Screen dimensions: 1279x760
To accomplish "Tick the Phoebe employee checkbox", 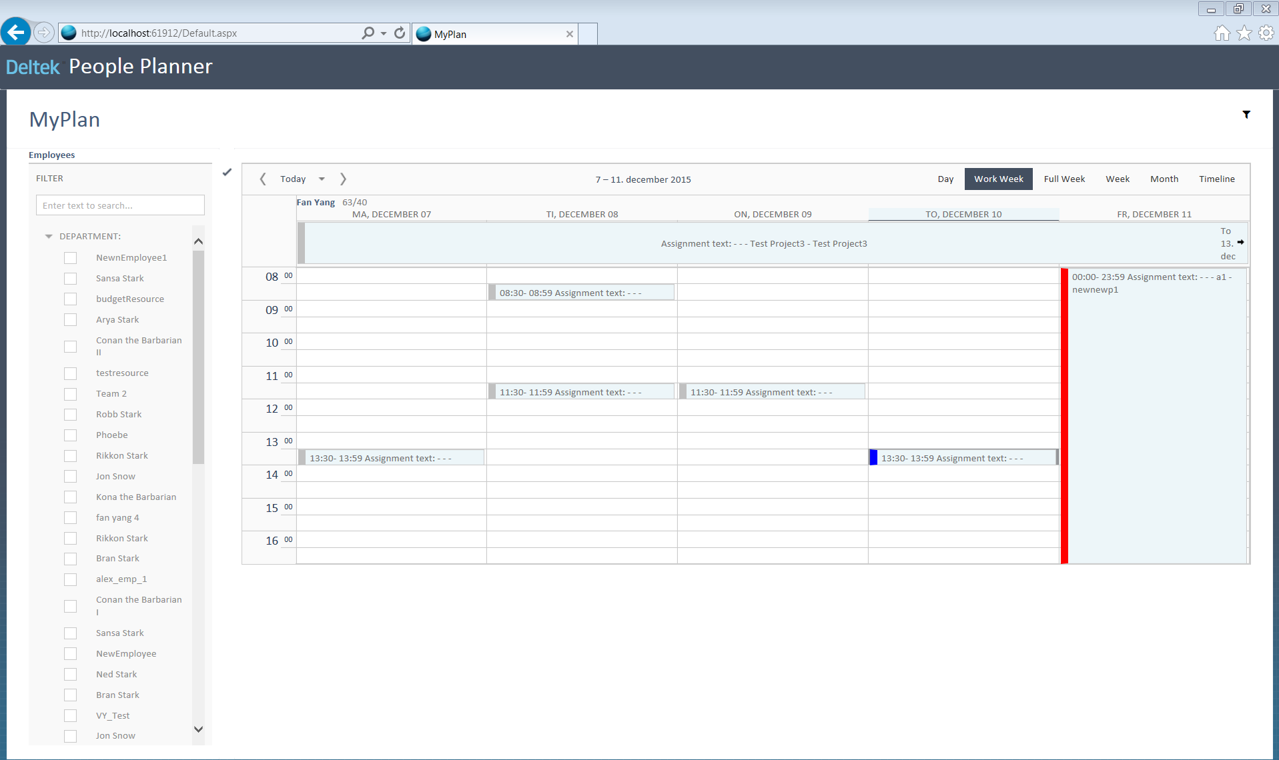I will click(x=70, y=435).
